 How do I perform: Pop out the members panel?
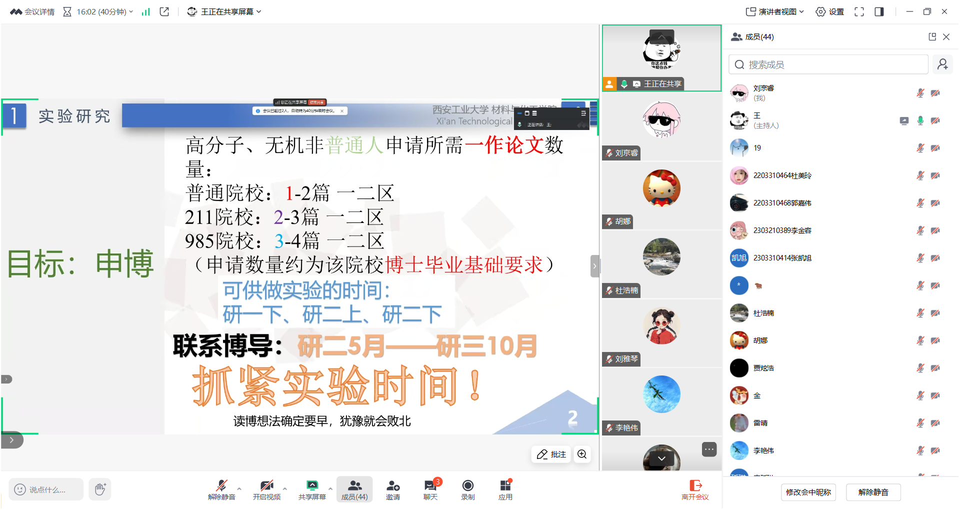pyautogui.click(x=932, y=36)
